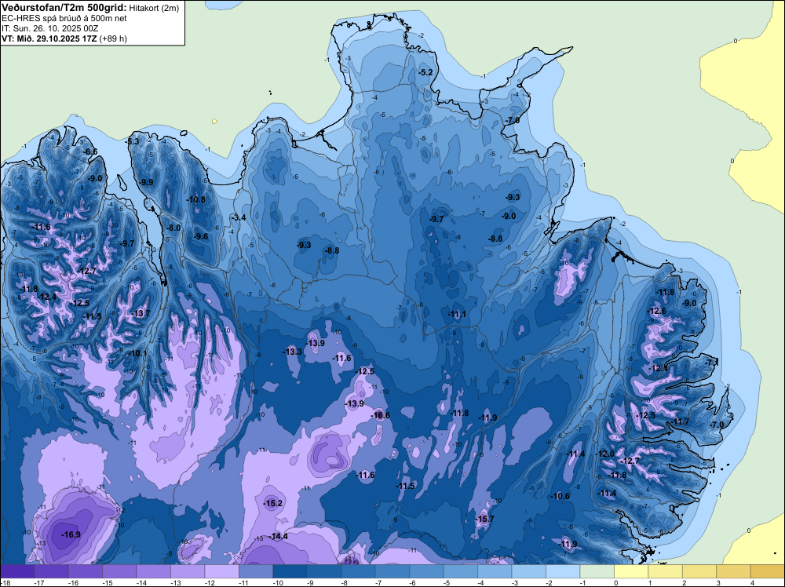Image resolution: width=785 pixels, height=587 pixels.
Task: Click the -16.9 temperature value on the map
Action: pos(71,534)
